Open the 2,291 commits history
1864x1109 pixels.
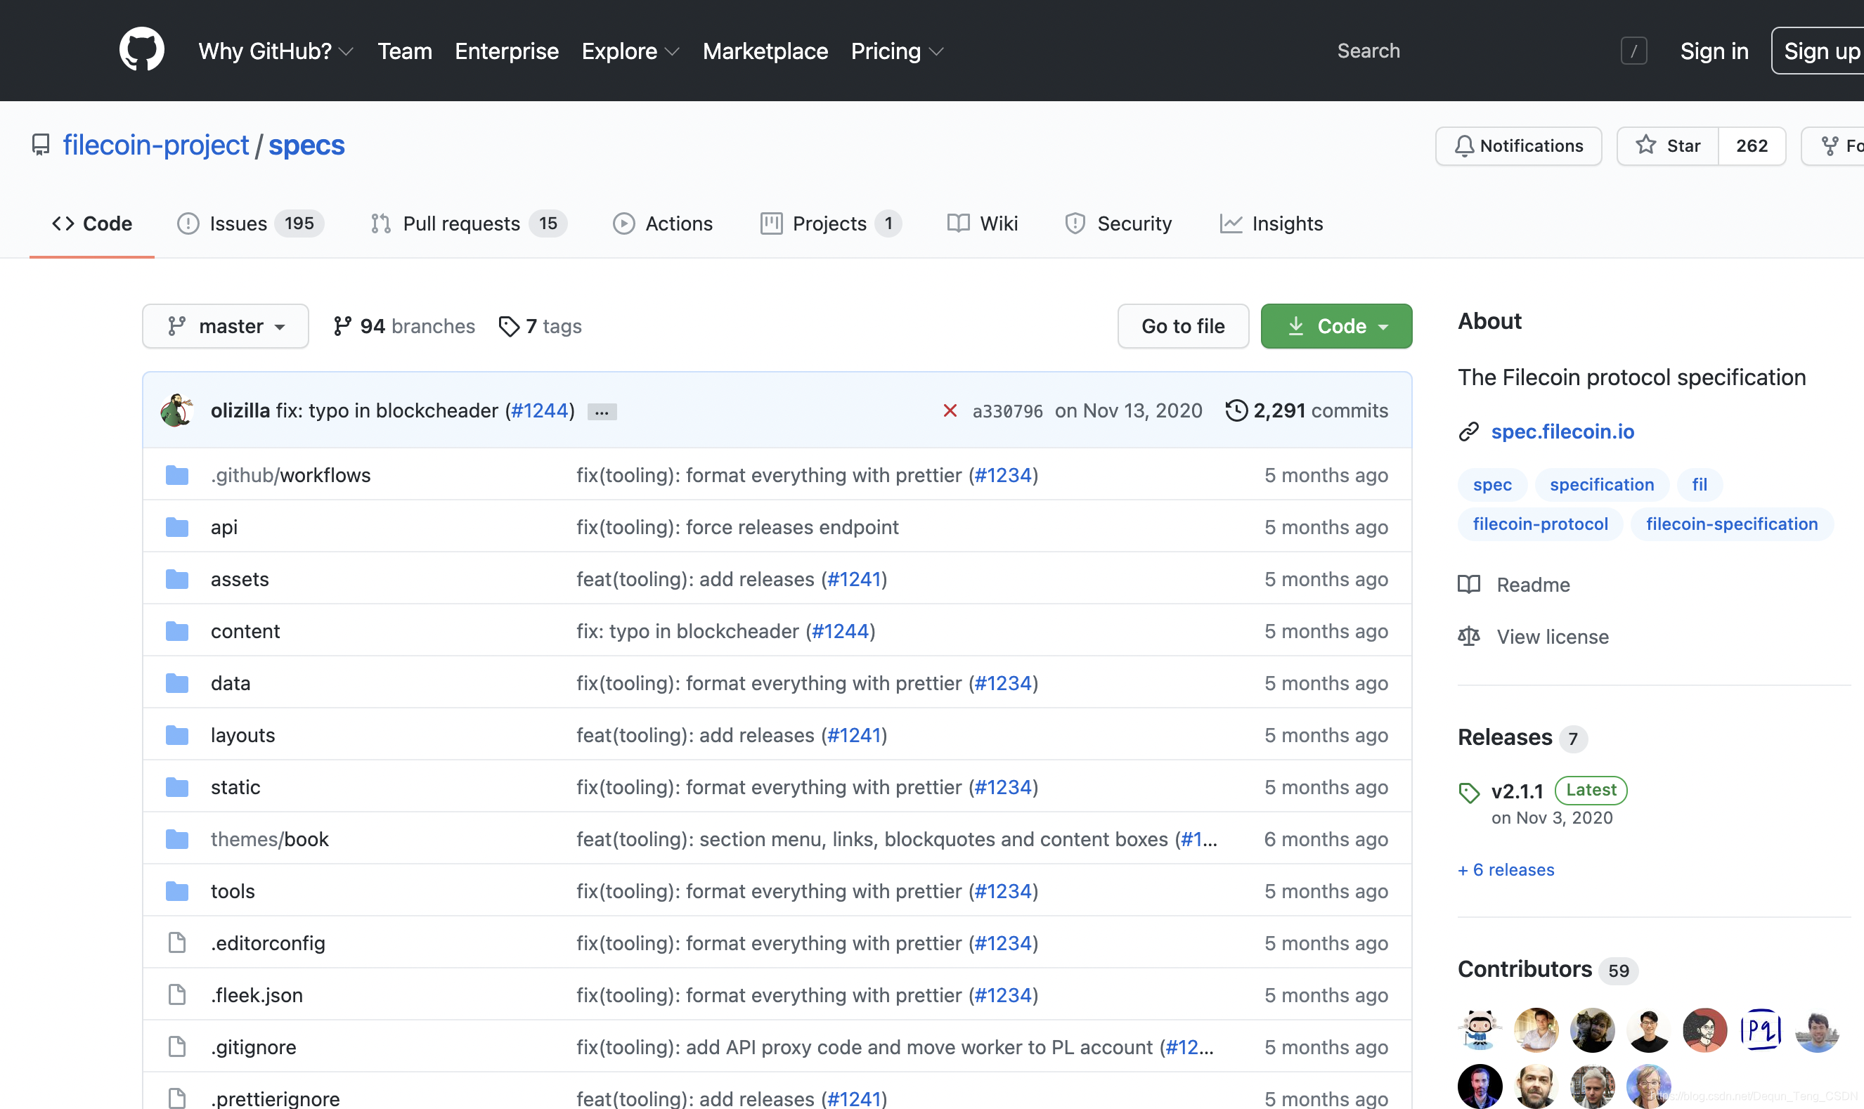(x=1320, y=410)
